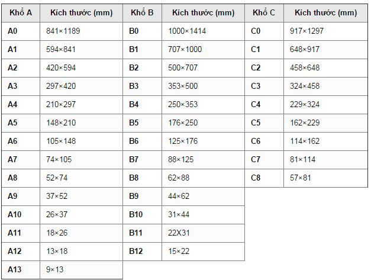Select the A4 paper size label

coord(13,104)
